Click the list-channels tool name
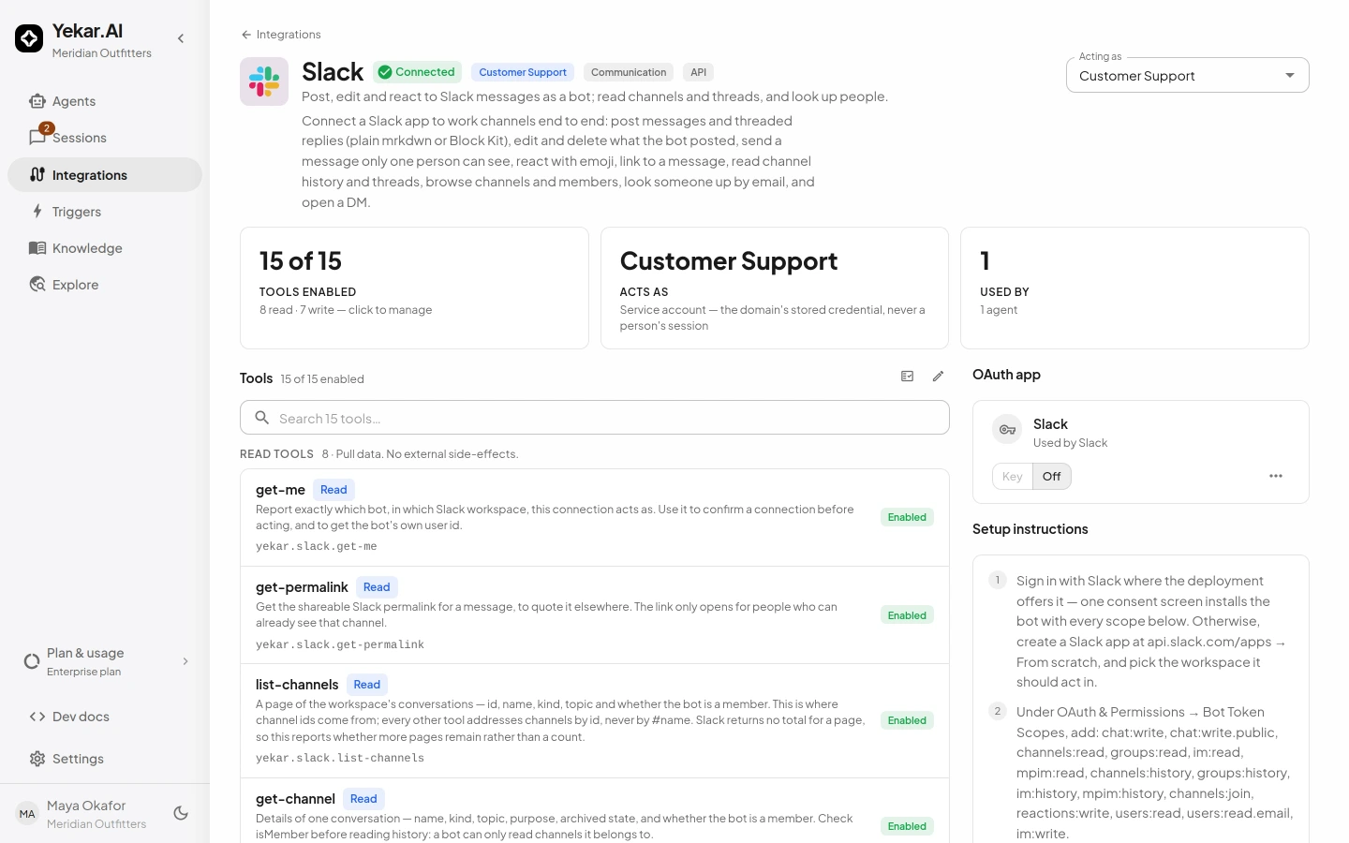The image size is (1349, 843). [x=297, y=685]
